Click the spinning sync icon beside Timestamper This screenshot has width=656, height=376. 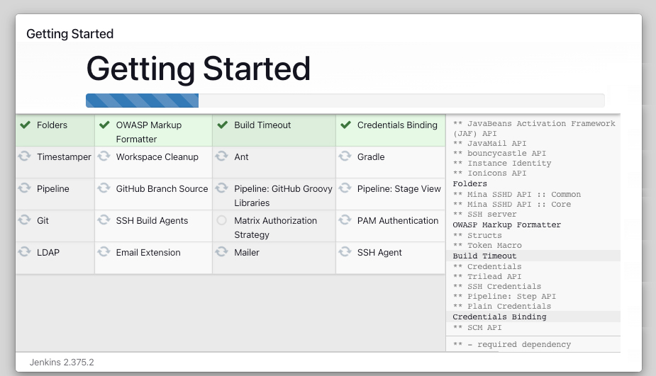pos(25,156)
